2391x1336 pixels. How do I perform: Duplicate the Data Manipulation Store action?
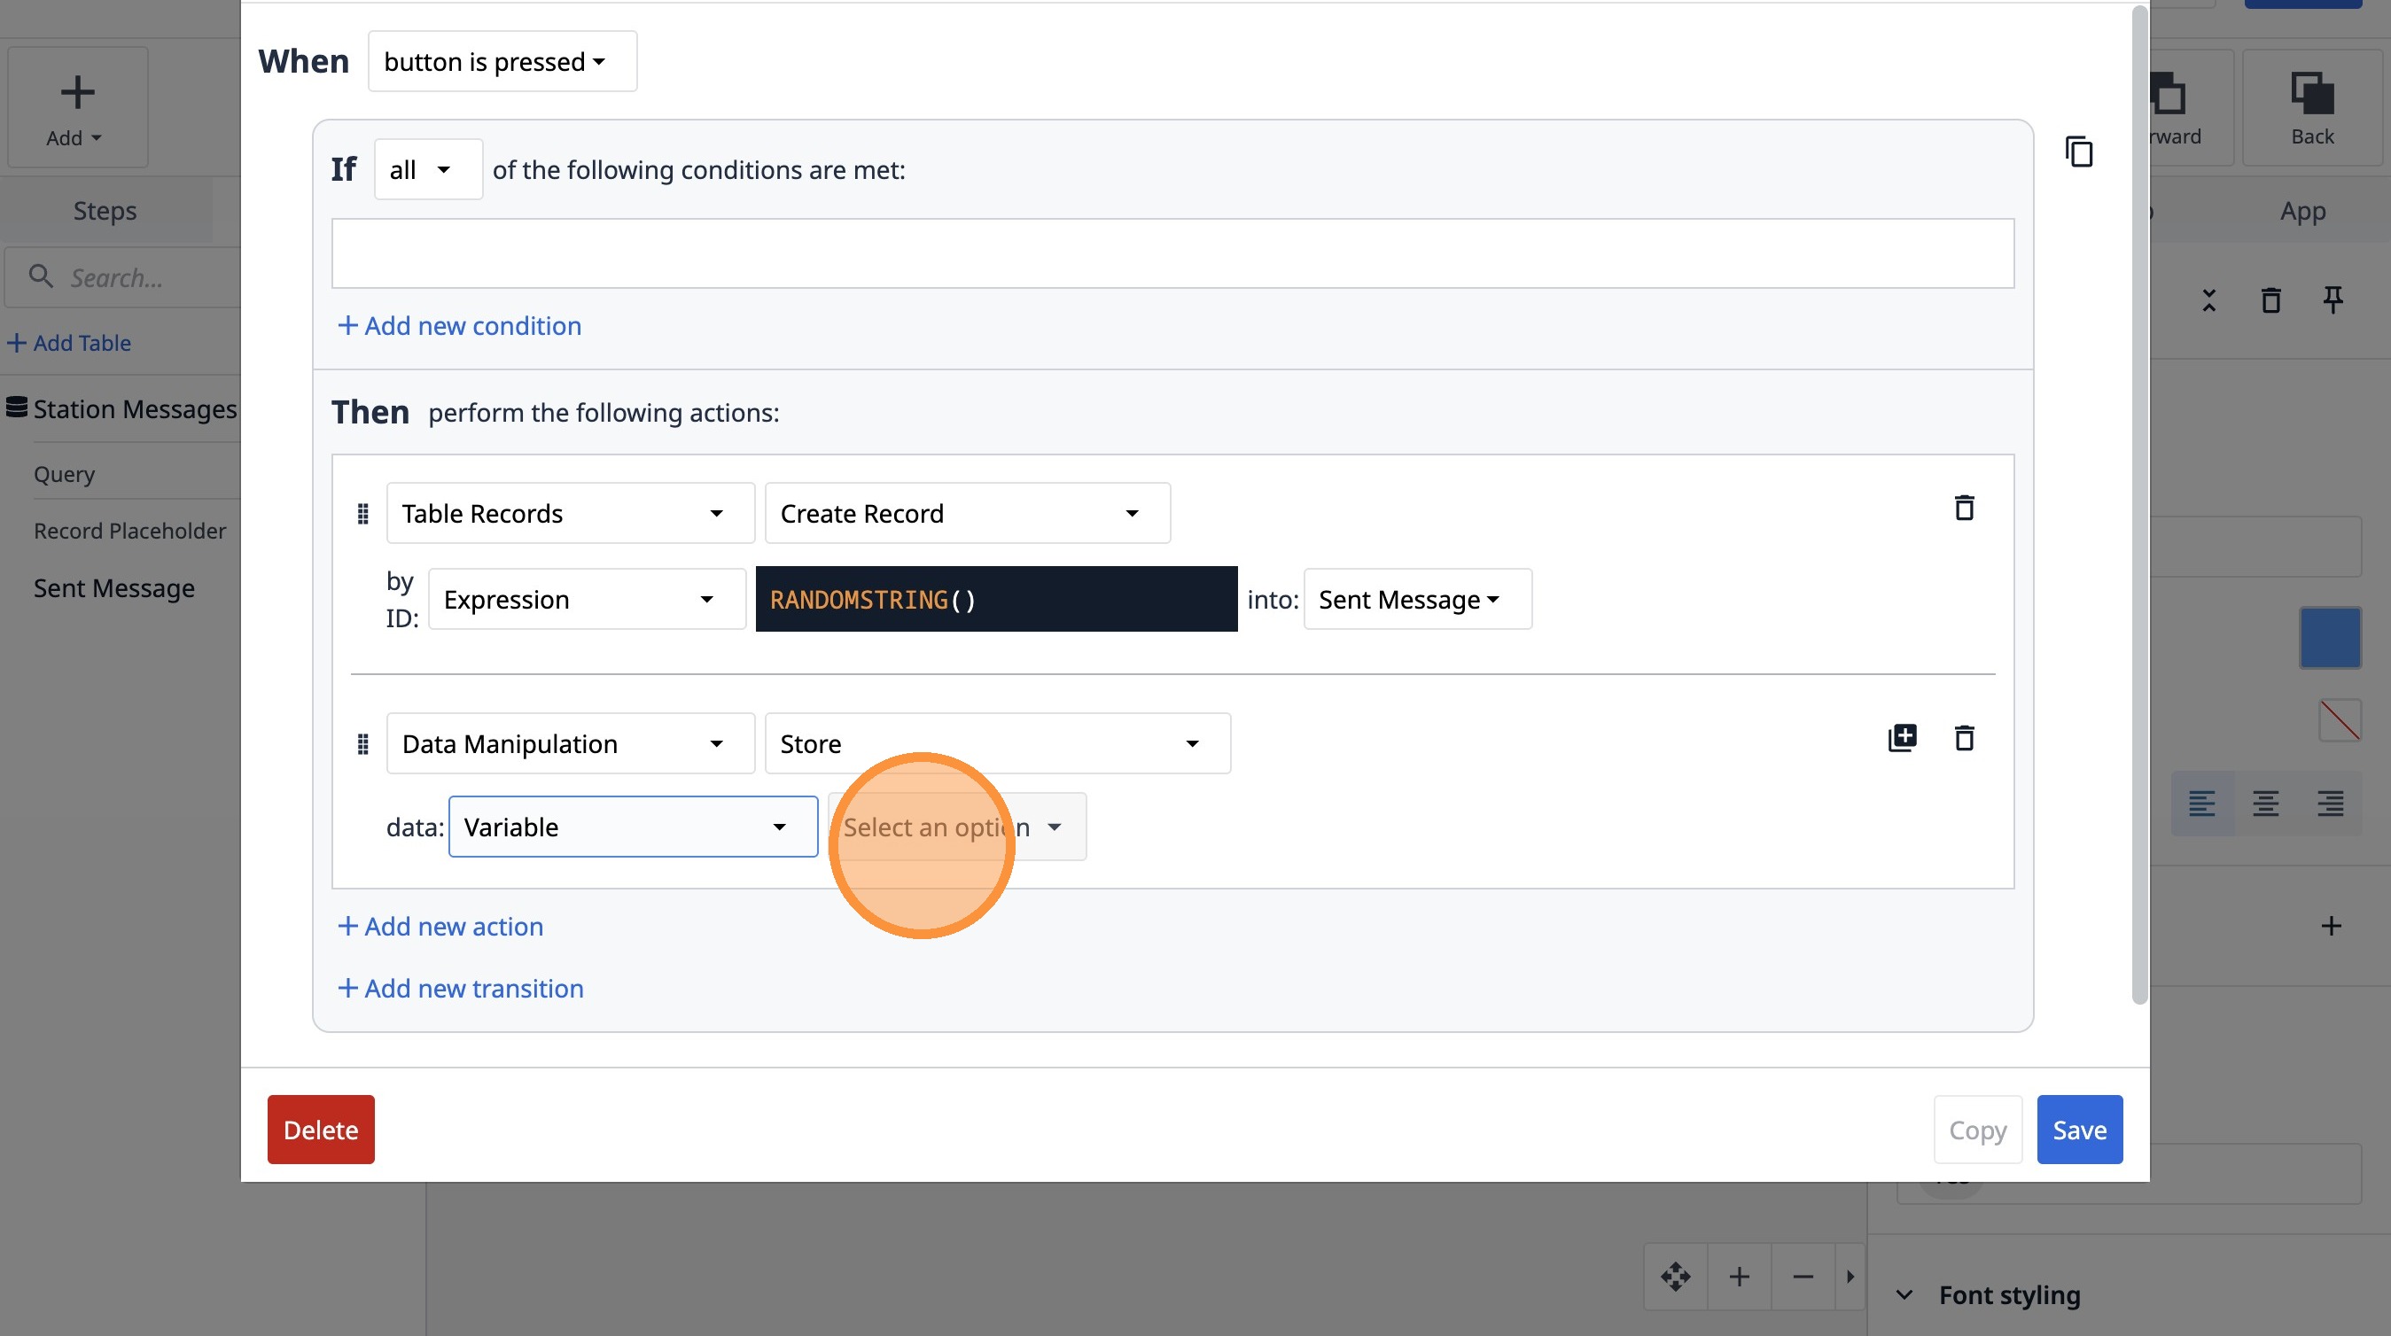1902,738
